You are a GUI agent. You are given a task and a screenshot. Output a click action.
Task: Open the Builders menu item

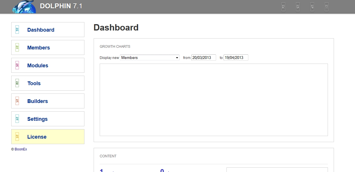[x=48, y=101]
